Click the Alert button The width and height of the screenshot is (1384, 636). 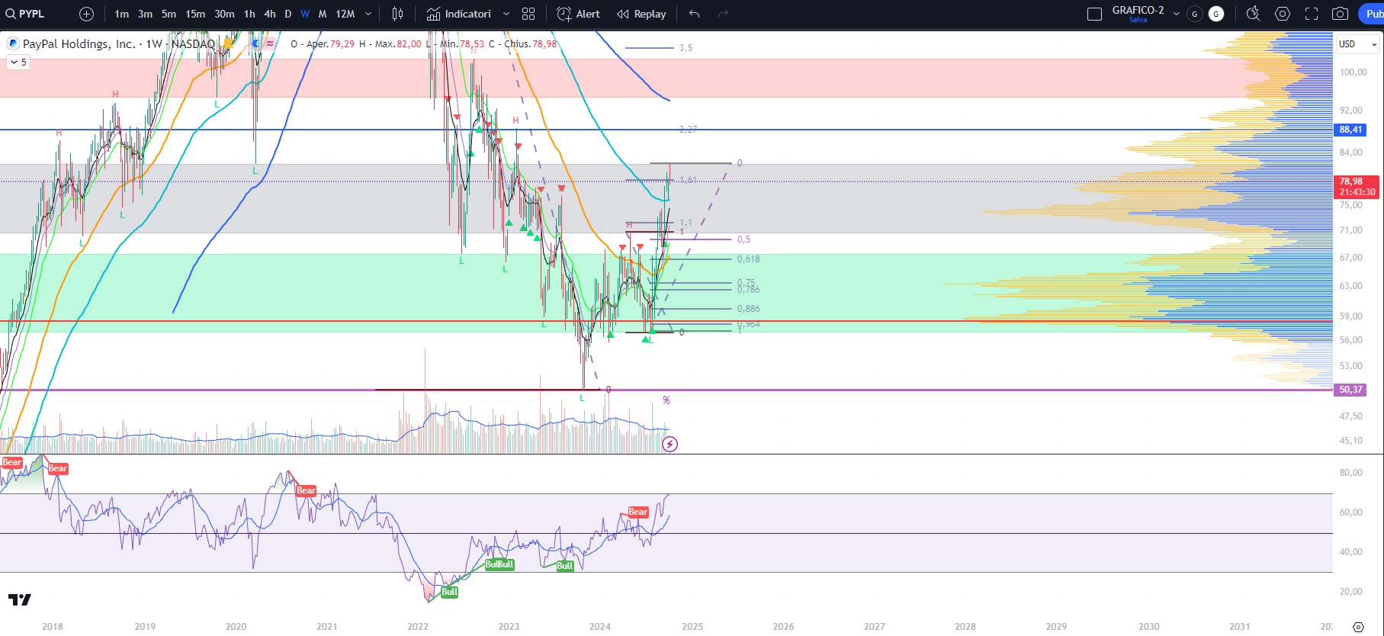click(578, 14)
